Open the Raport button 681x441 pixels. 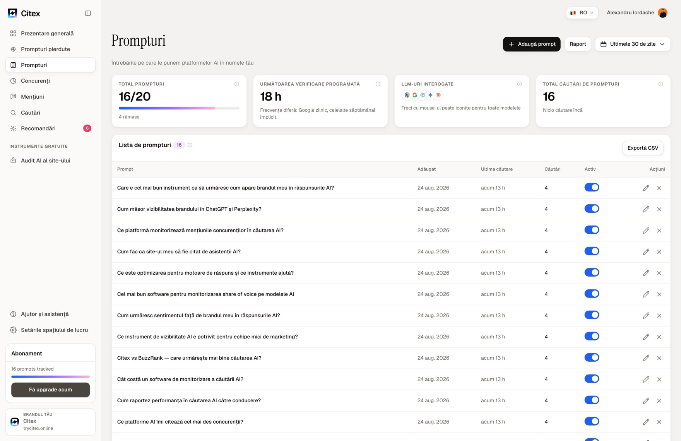point(578,44)
